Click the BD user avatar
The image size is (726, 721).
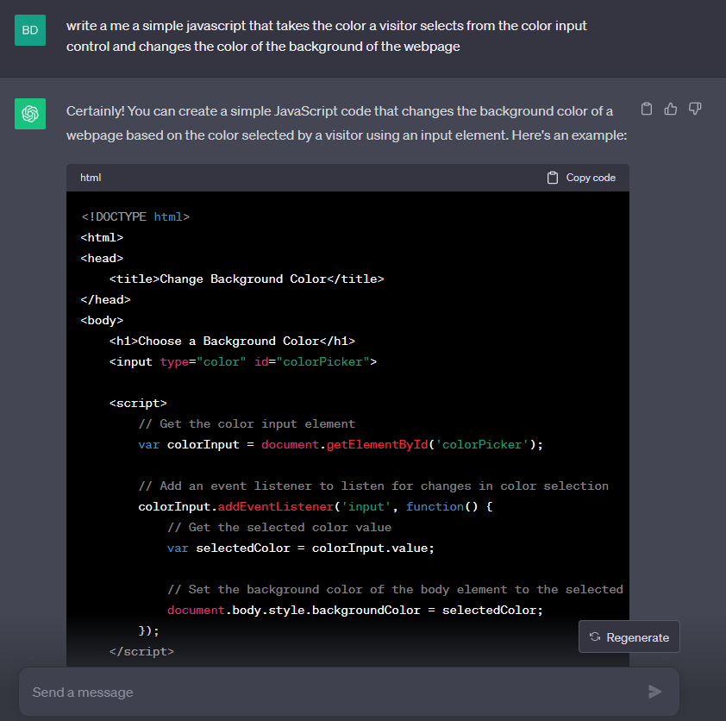[30, 29]
